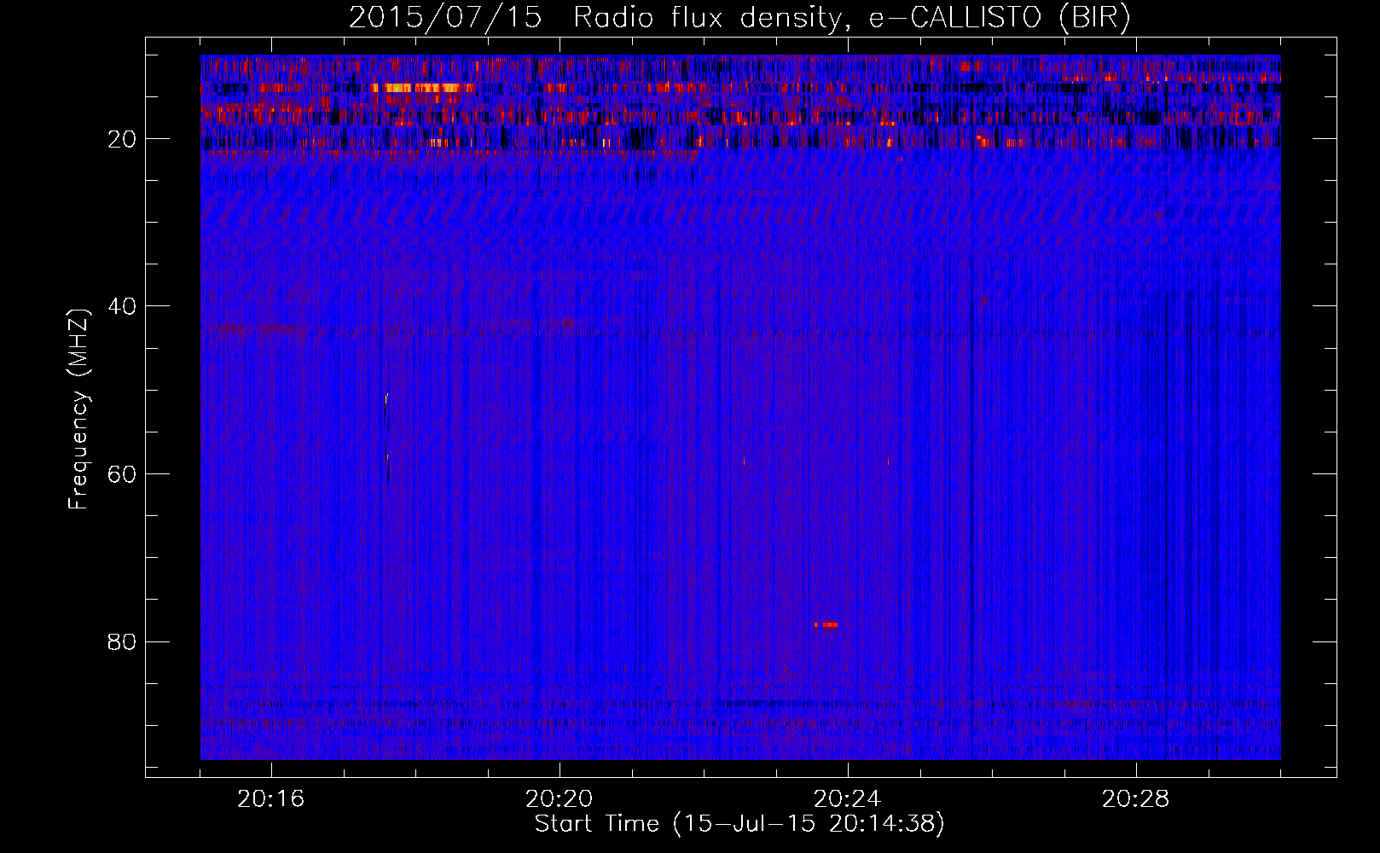Screen dimensions: 1380x853
Task: Click the 20:16 time tick label
Action: 271,799
